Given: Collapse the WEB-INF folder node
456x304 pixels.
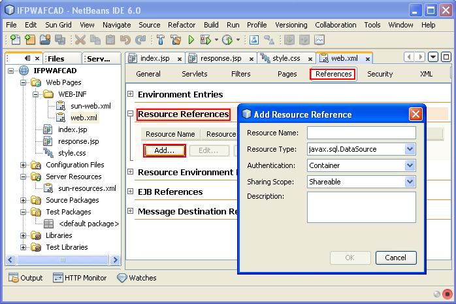Looking at the screenshot, I should (35, 94).
